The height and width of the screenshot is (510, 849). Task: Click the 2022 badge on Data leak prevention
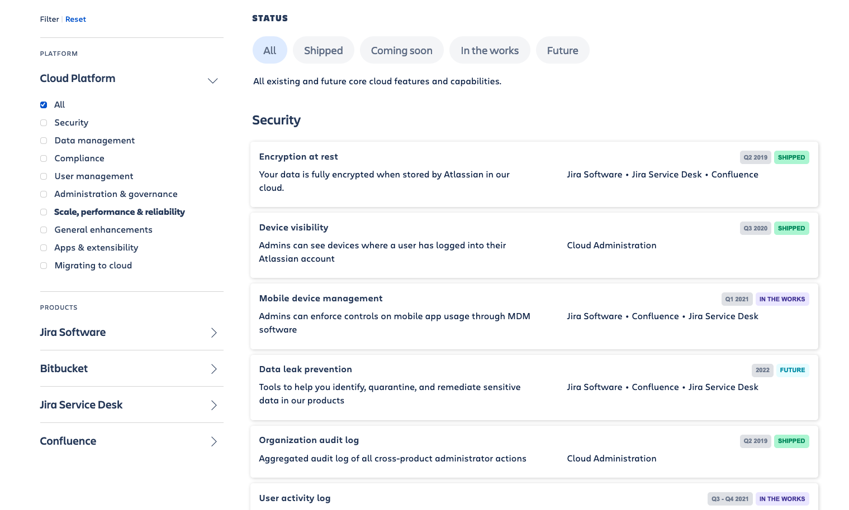coord(762,370)
